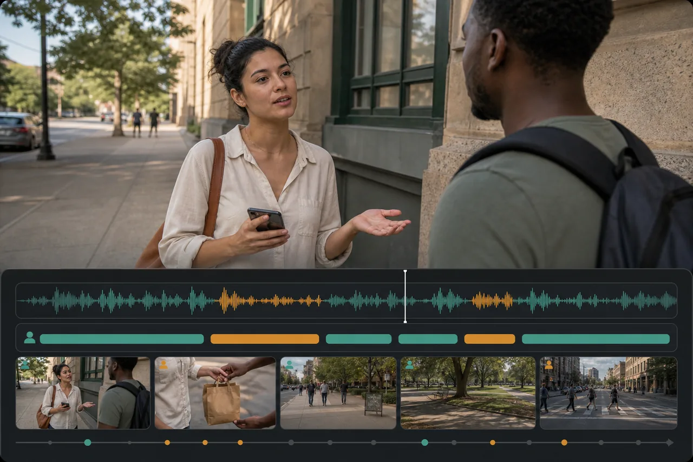Click the main video preview of the woman speaking
The image size is (693, 462).
tap(346, 134)
